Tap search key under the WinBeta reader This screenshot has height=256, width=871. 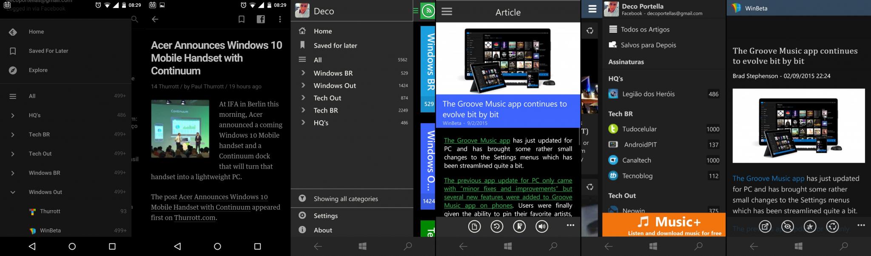pos(844,246)
